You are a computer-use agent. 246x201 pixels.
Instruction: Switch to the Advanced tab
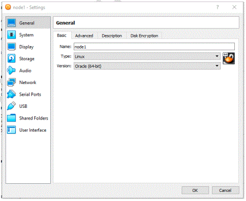coord(84,36)
